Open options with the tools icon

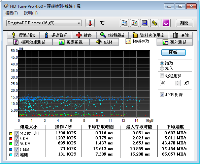coord(155,23)
